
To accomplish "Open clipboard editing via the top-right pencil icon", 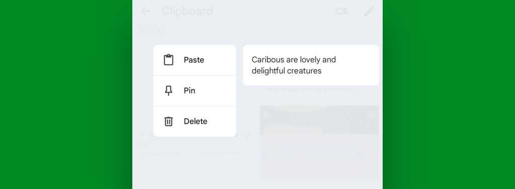I will pos(369,12).
